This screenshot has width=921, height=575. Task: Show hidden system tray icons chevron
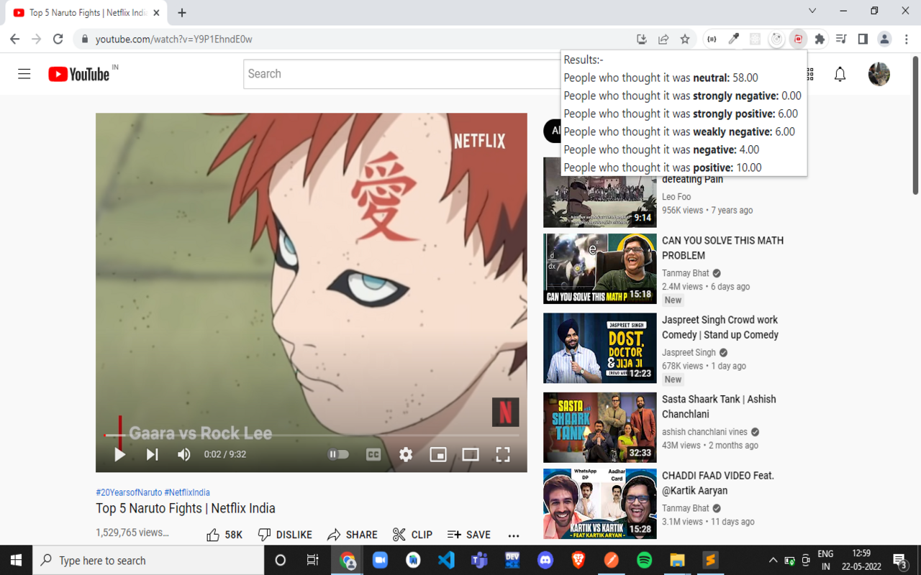click(773, 561)
